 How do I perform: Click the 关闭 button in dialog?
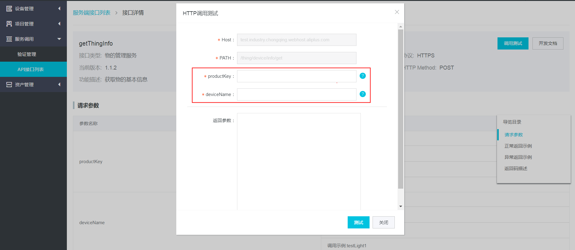pyautogui.click(x=384, y=222)
